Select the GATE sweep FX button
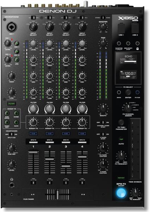This screenshot has width=150, height=212. [x=16, y=122]
